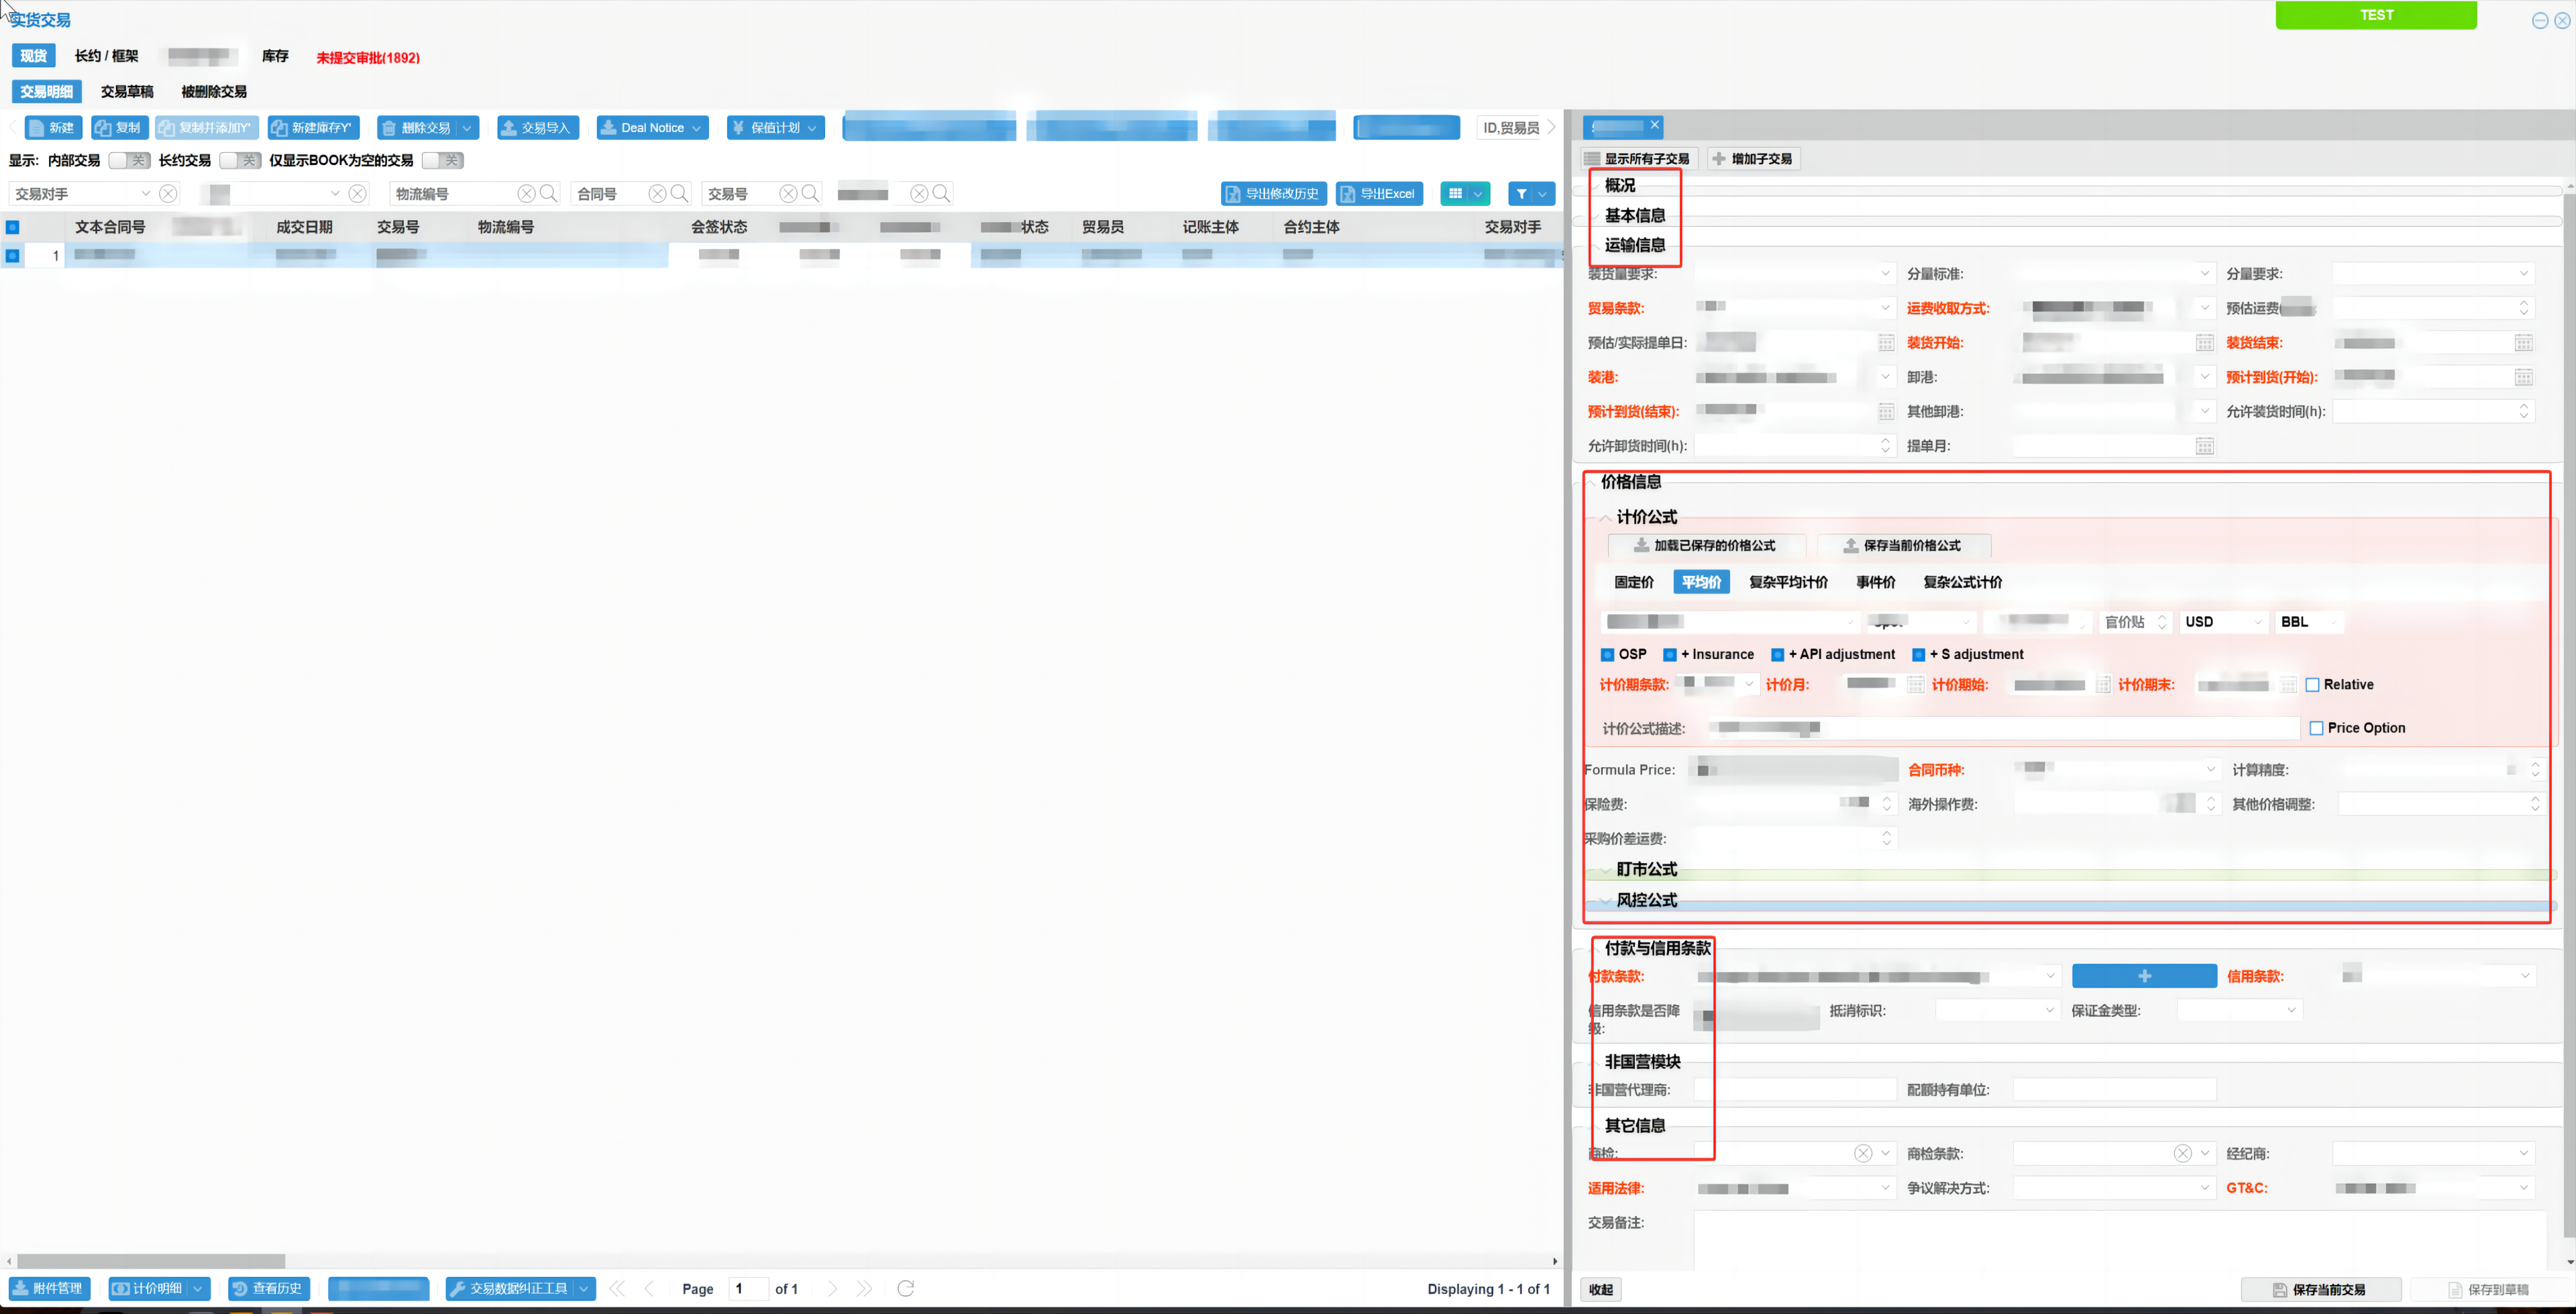Click the 导出Excel button
2576x1314 pixels.
pos(1379,193)
